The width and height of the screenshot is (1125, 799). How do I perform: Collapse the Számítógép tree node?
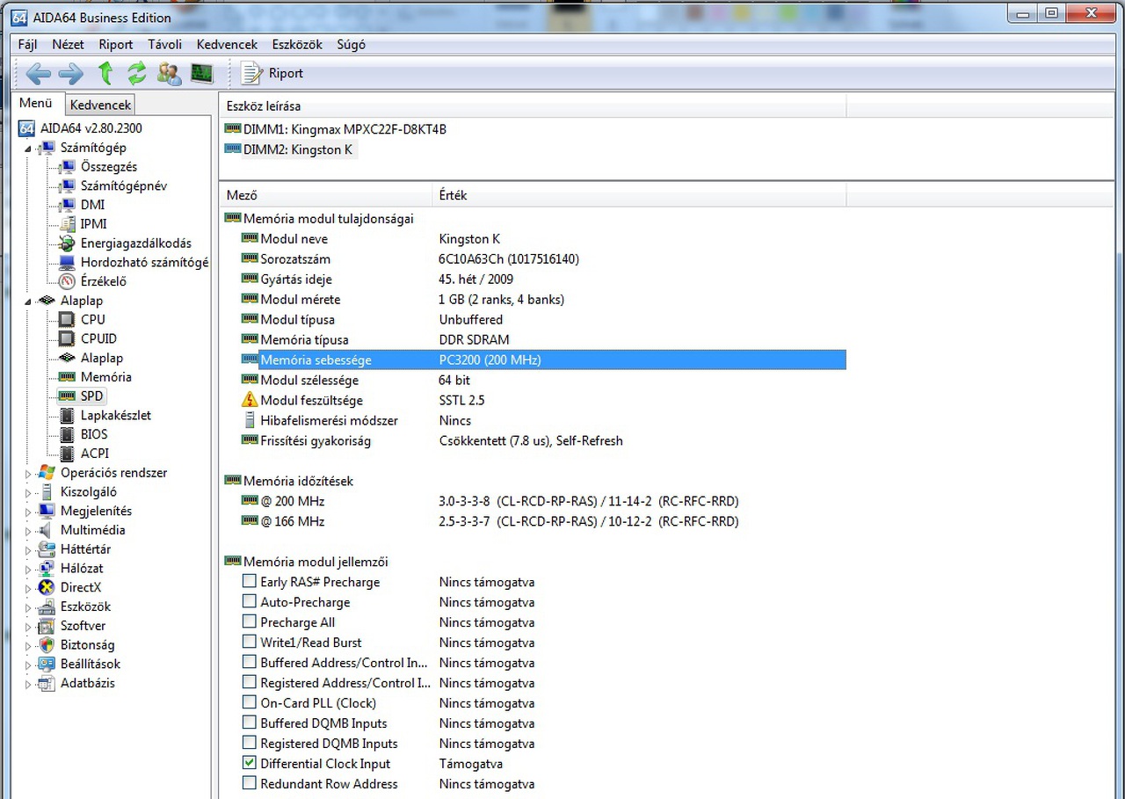(28, 149)
